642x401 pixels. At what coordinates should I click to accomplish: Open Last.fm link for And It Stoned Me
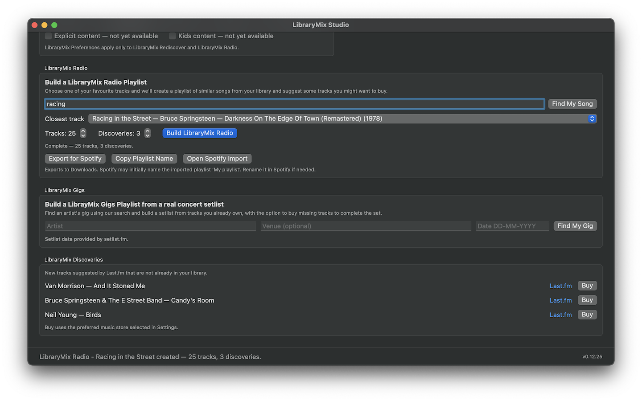point(560,286)
